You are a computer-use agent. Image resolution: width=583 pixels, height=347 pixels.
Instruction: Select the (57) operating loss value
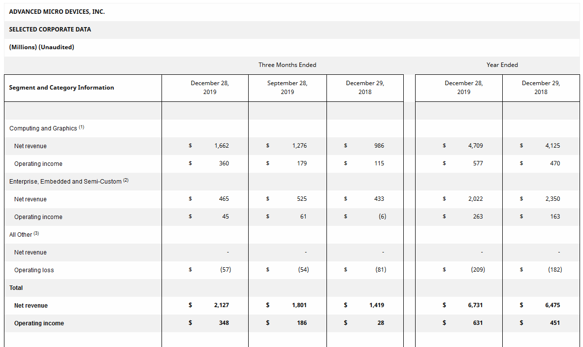[226, 270]
